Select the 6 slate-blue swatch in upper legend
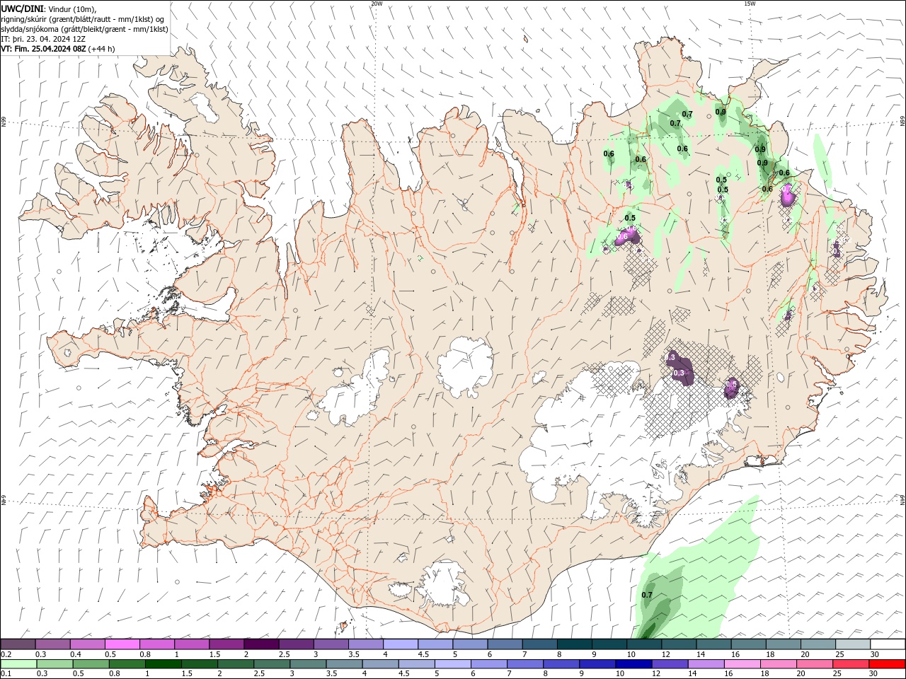 [505, 644]
